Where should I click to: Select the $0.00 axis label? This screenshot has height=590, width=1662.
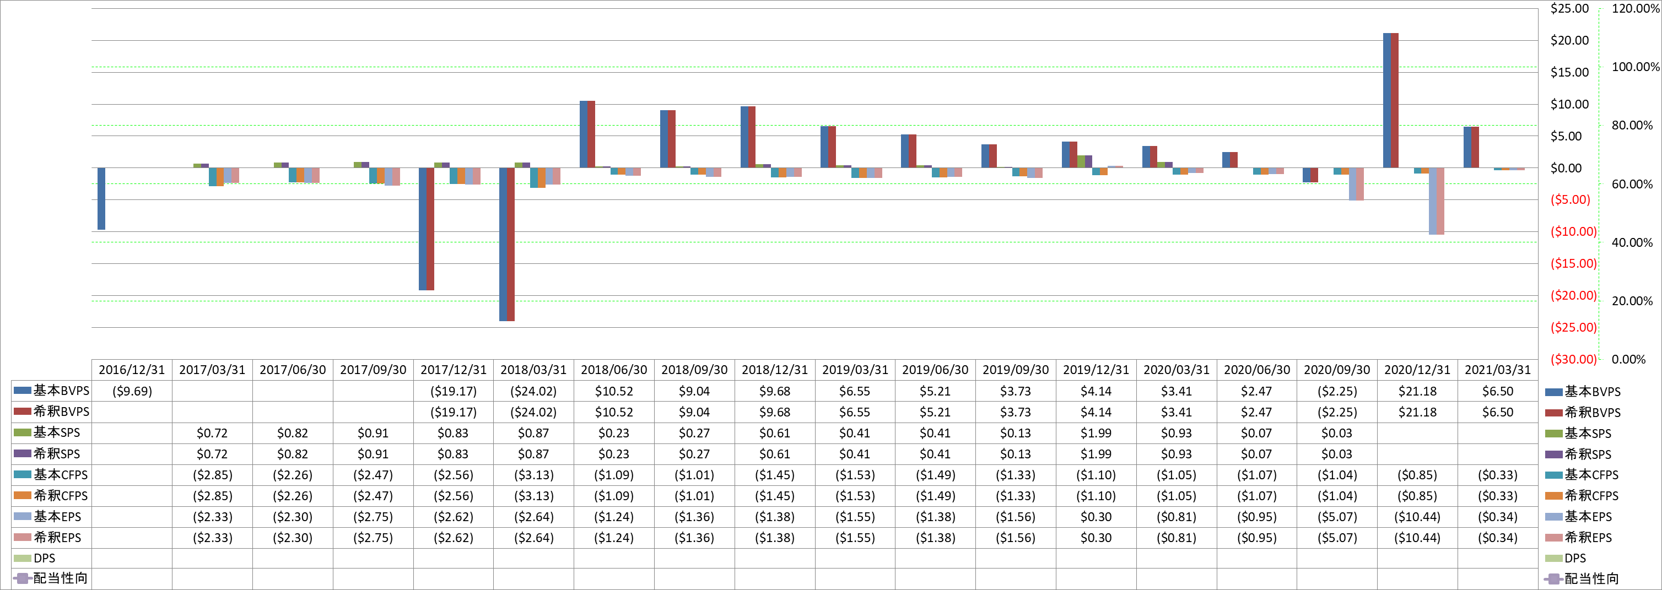pyautogui.click(x=1566, y=168)
